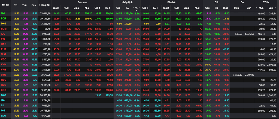Image resolution: width=279 pixels, height=119 pixels.
Task: Click the Dư group header
Action: pyautogui.click(x=242, y=2)
